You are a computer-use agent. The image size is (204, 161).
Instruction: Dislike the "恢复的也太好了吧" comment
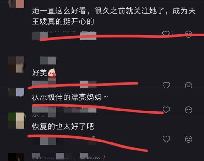click(x=188, y=139)
